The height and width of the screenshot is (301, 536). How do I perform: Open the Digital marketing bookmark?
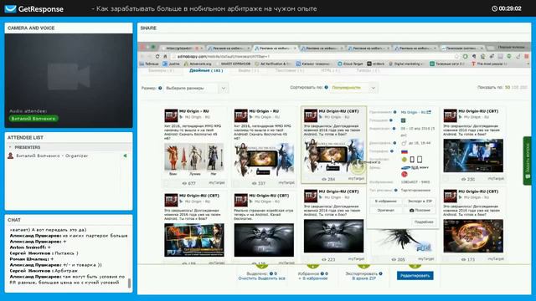tap(405, 64)
